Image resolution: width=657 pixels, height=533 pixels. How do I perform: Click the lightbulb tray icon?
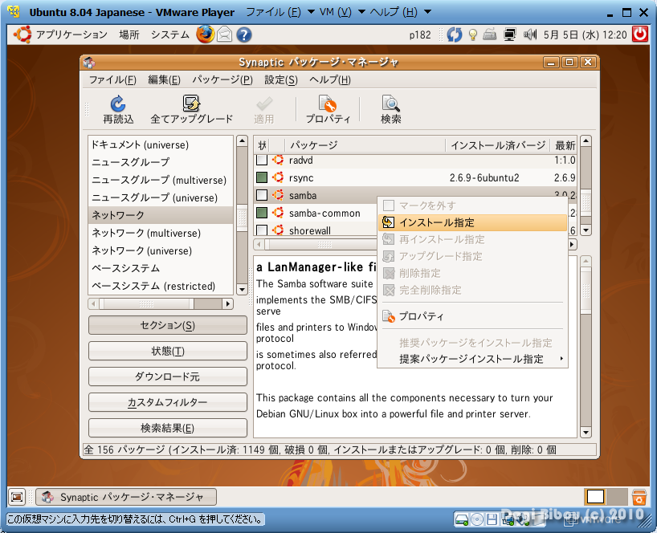473,35
